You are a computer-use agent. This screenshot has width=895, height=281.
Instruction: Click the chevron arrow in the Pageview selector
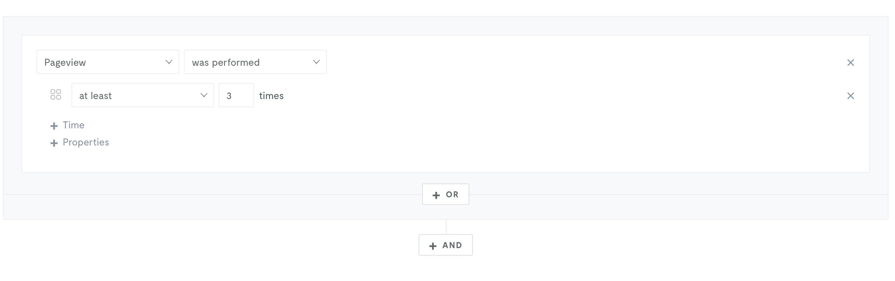[x=169, y=62]
